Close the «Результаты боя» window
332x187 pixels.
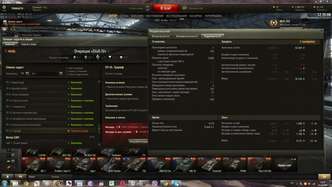pyautogui.click(x=321, y=31)
